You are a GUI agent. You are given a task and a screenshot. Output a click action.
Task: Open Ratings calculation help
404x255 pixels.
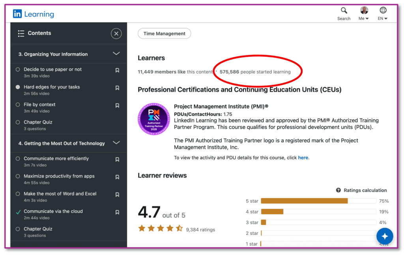tap(361, 190)
